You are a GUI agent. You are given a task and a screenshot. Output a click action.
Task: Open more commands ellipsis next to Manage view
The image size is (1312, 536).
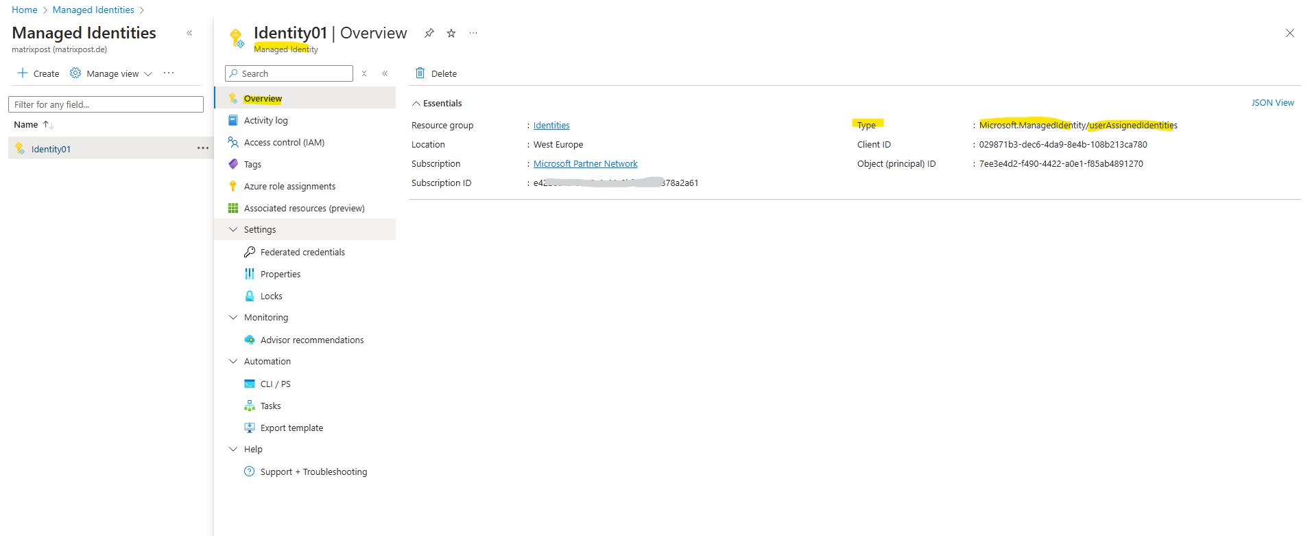(169, 73)
